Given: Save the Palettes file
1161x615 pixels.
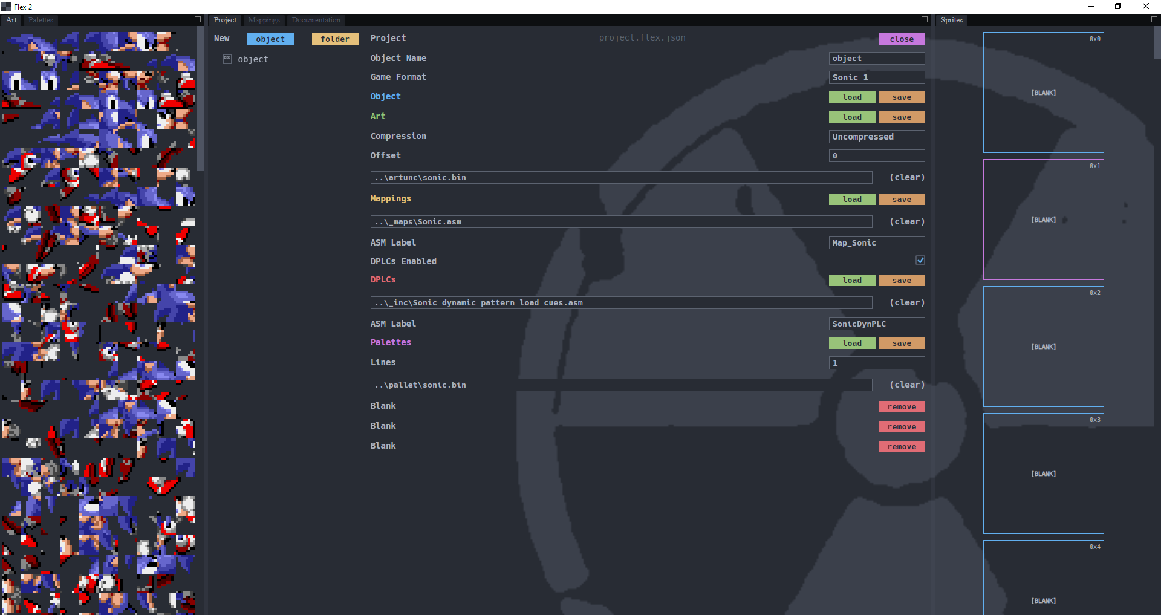Looking at the screenshot, I should 902,343.
